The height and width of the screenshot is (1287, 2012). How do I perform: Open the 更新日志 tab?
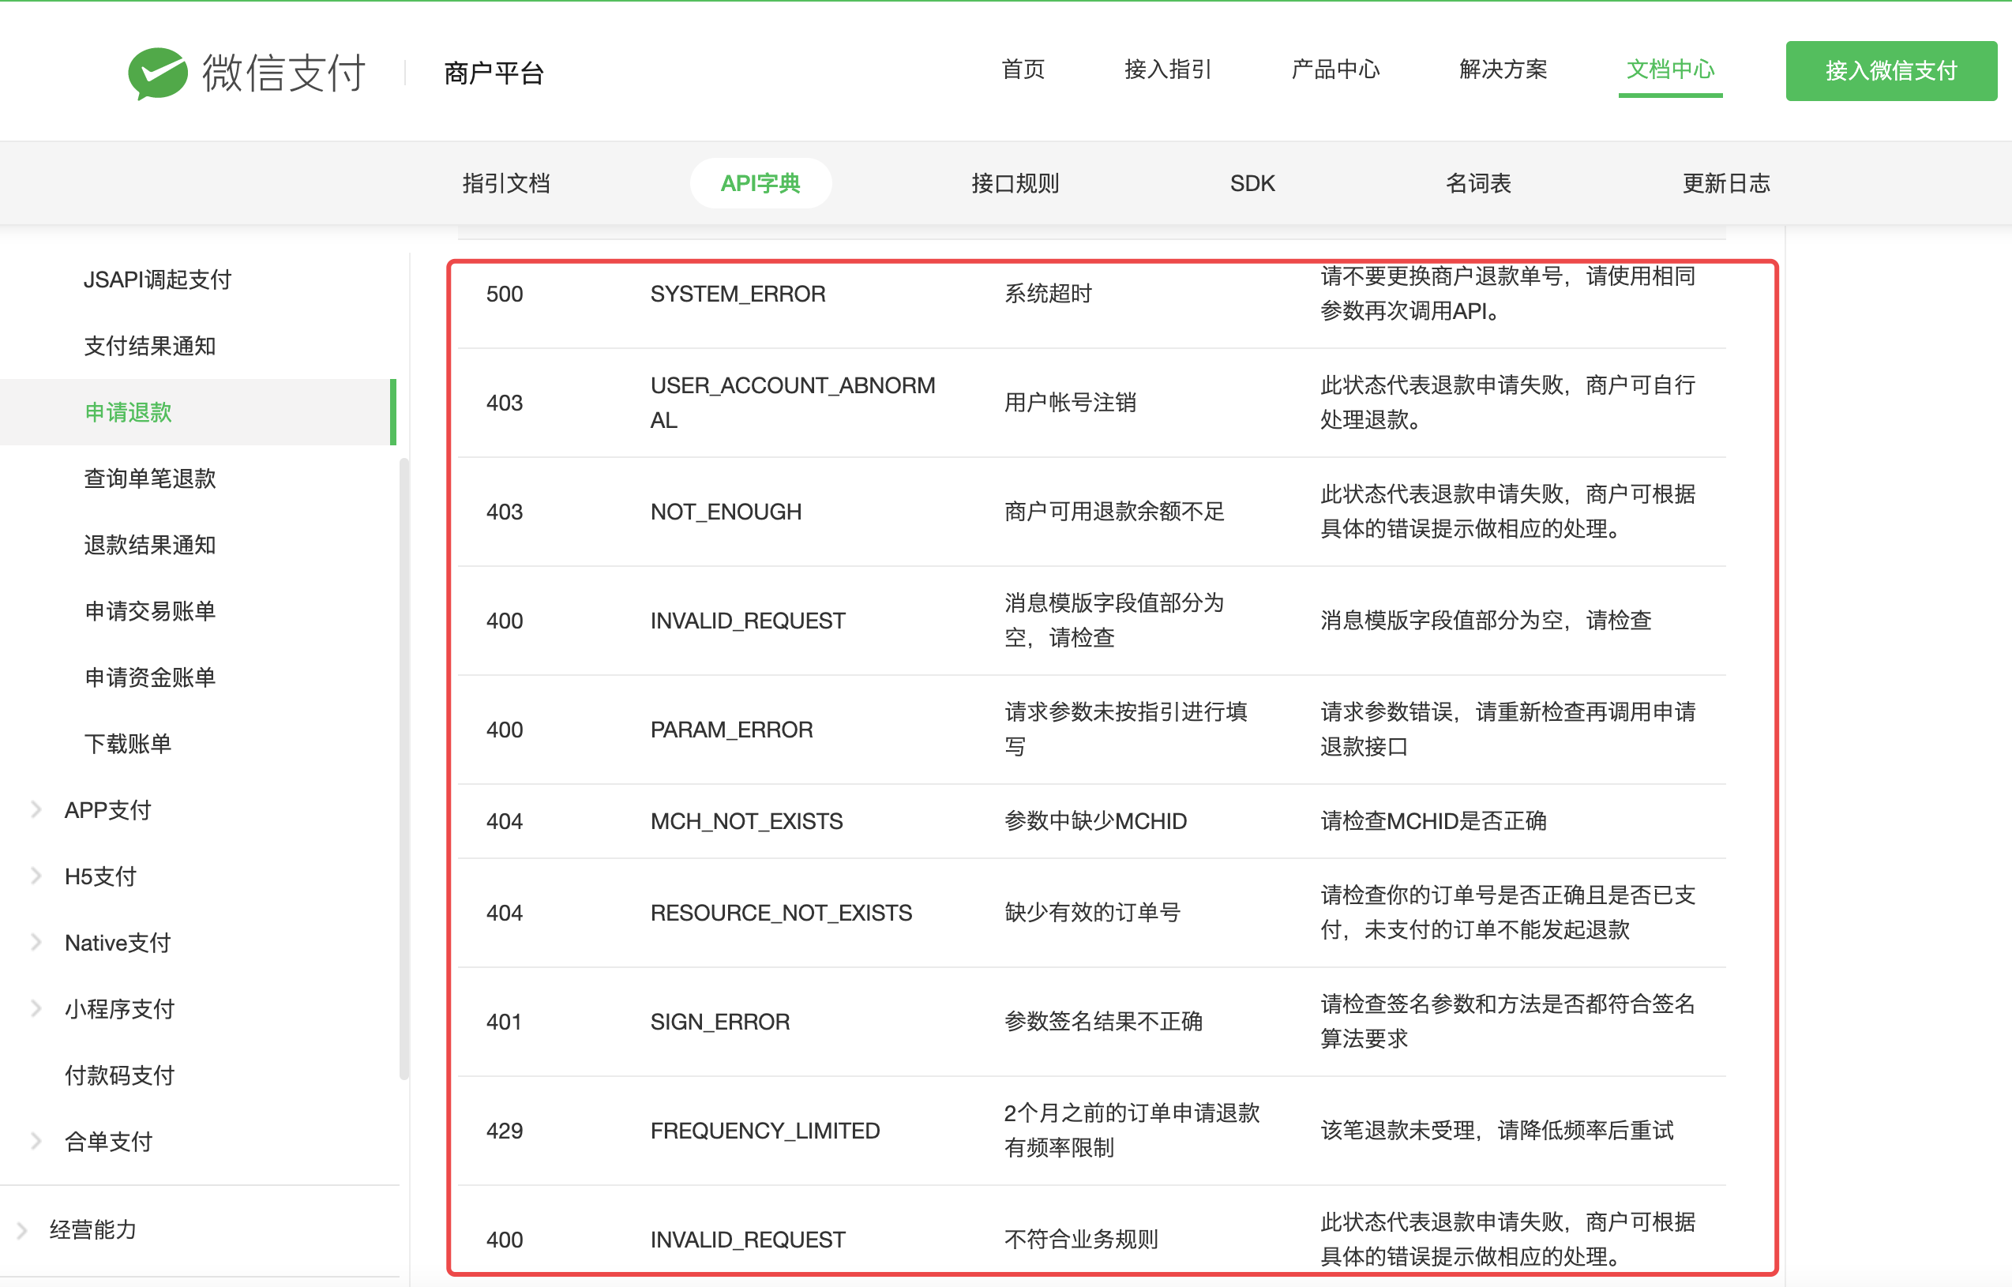click(x=1725, y=183)
